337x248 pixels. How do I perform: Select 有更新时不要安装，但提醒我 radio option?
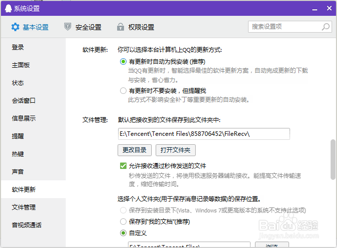(123, 91)
